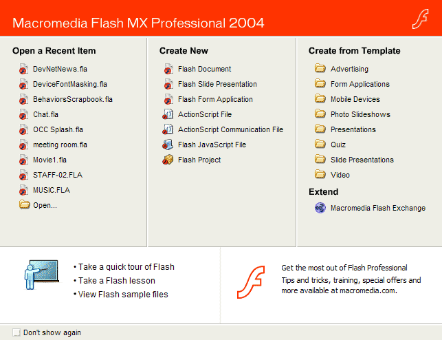Enable the Don't show again checkbox
The width and height of the screenshot is (442, 340).
tap(16, 332)
